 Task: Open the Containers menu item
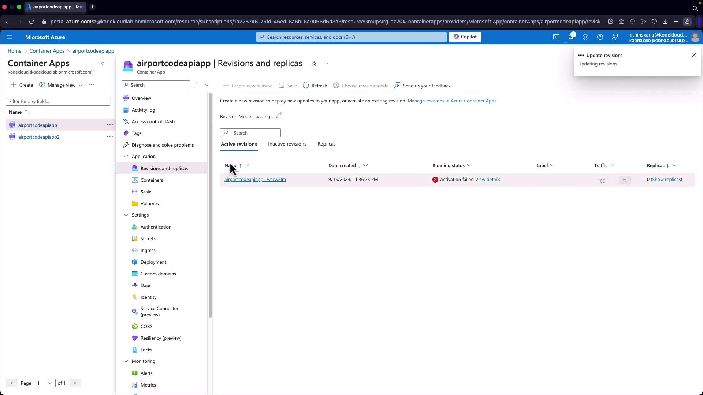(152, 180)
